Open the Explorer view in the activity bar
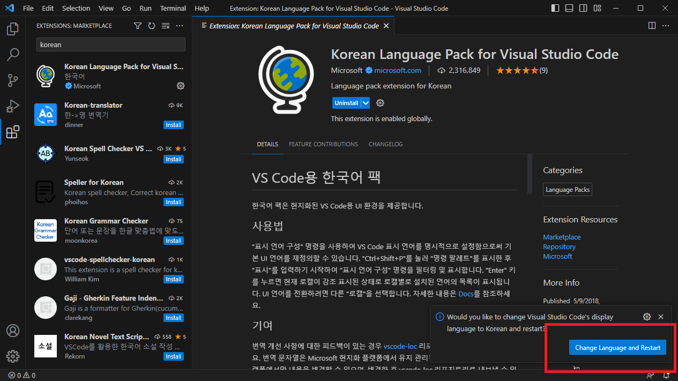 pyautogui.click(x=13, y=29)
